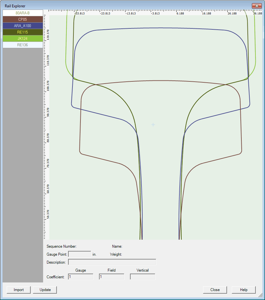This screenshot has height=300, width=265.
Task: Click into the Description text field
Action: point(112,262)
